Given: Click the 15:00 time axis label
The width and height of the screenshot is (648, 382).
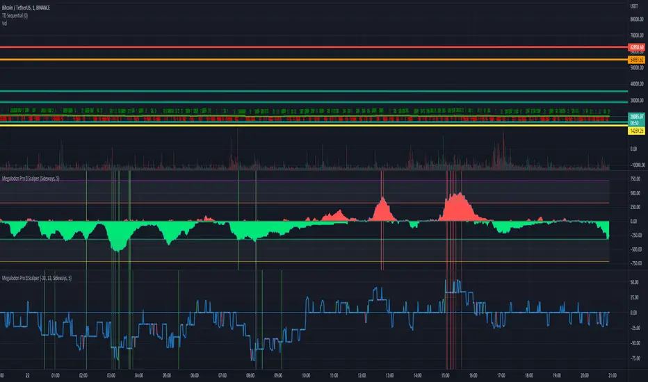Looking at the screenshot, I should 445,375.
